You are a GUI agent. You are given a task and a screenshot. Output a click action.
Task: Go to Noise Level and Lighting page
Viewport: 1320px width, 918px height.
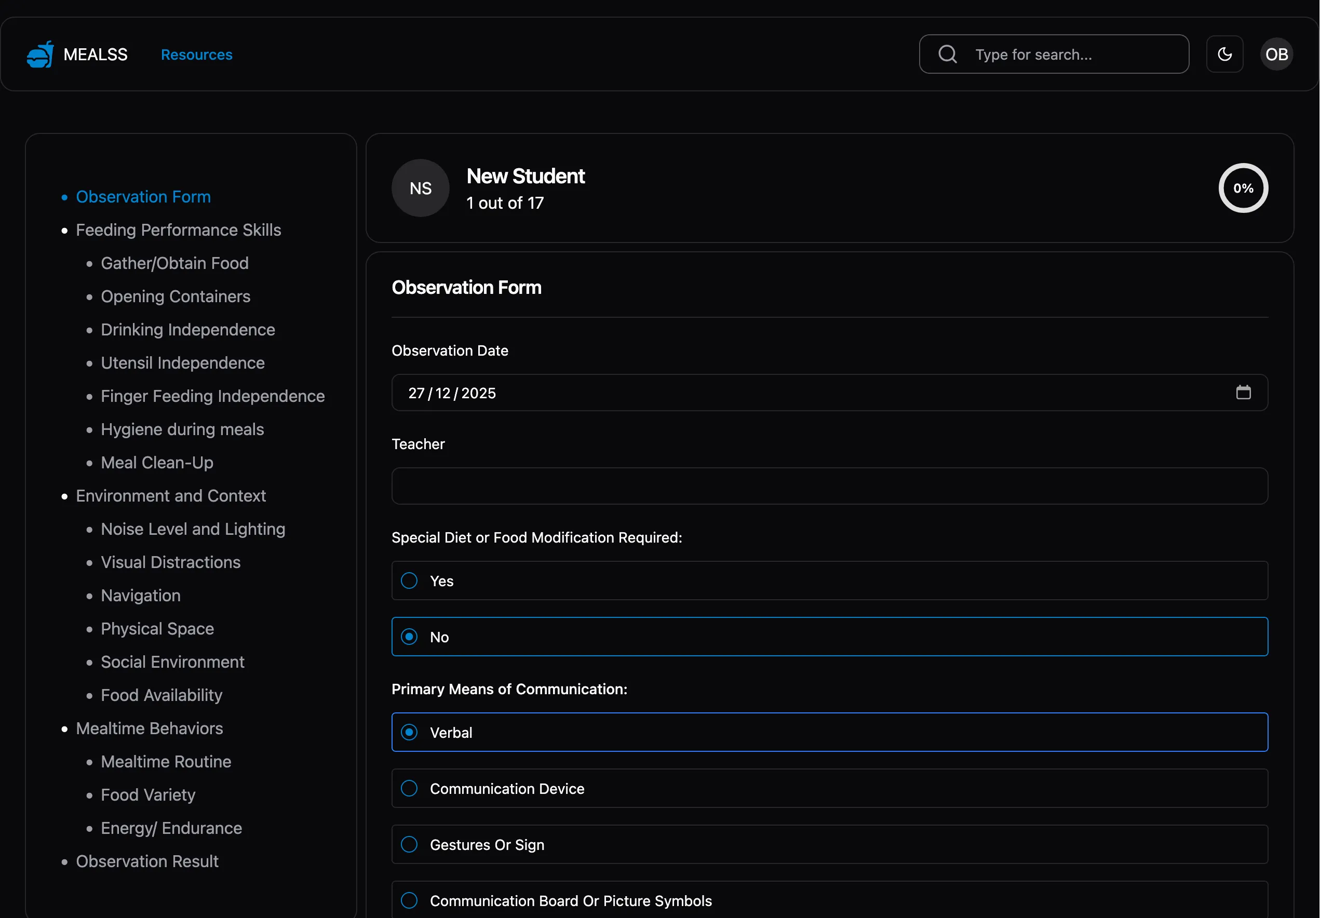pos(193,529)
